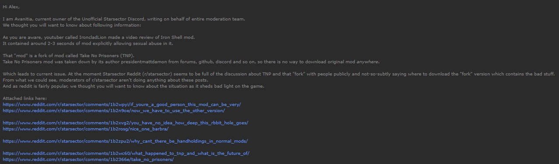Open the 'if_youre_a_good_person' reddit link

[122, 105]
